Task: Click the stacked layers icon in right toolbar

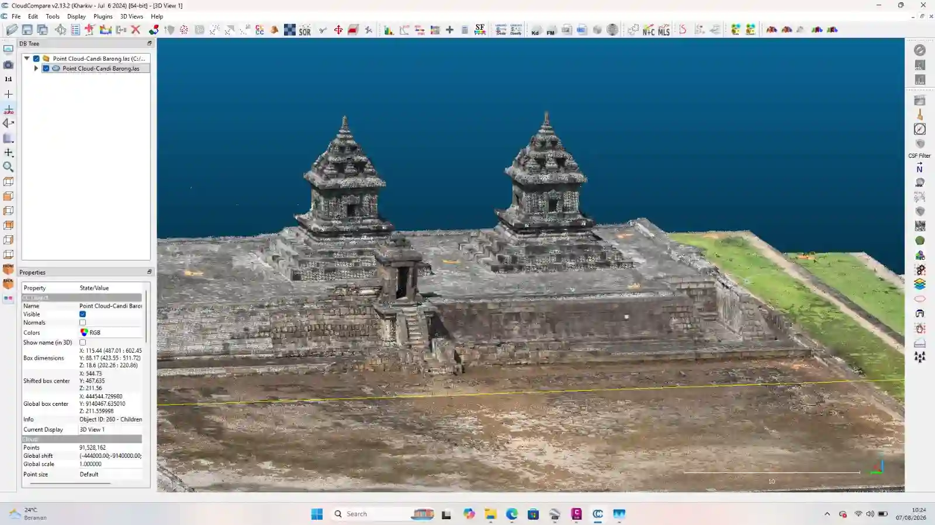Action: coord(920,284)
